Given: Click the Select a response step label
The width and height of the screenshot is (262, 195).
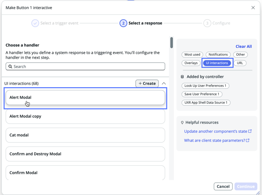Looking at the screenshot, I should point(145,23).
